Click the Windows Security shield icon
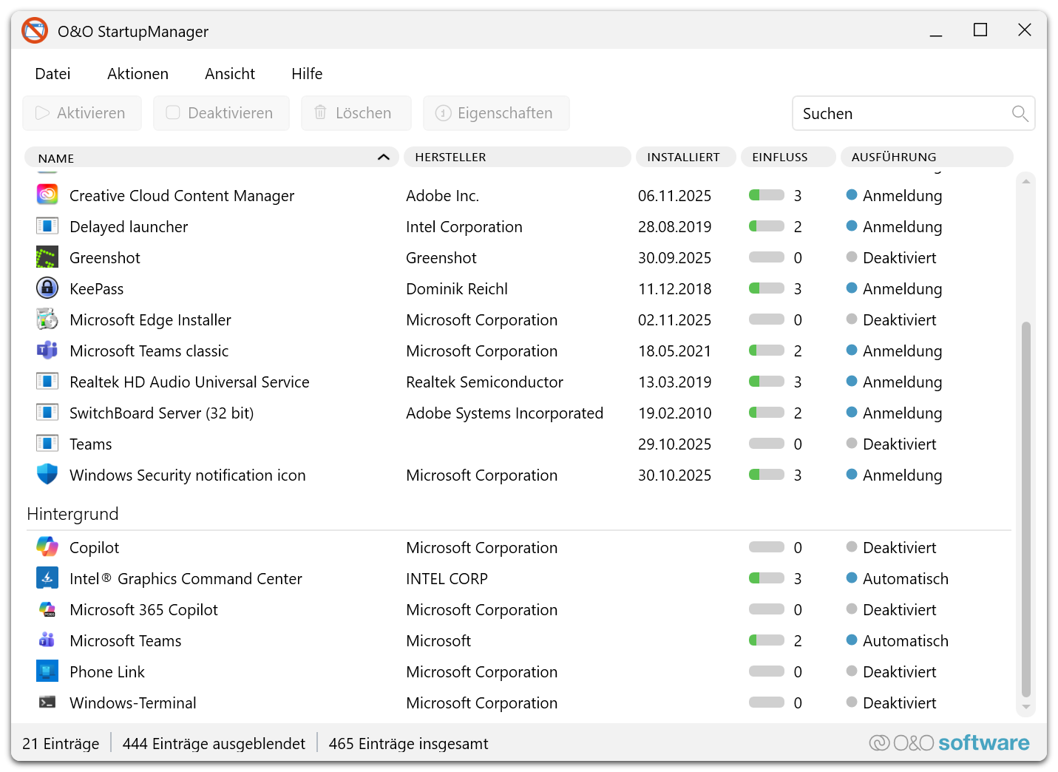 point(47,474)
